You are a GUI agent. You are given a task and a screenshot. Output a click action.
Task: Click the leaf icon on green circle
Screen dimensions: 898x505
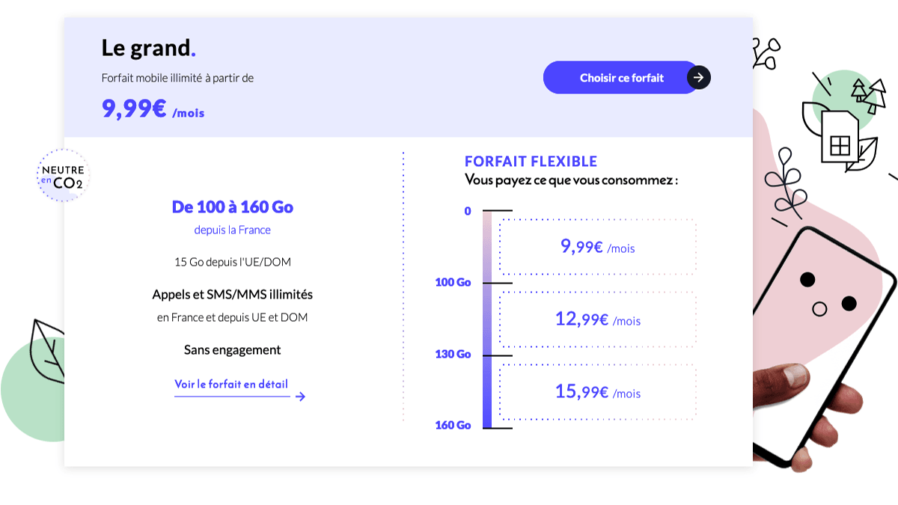[x=46, y=350]
